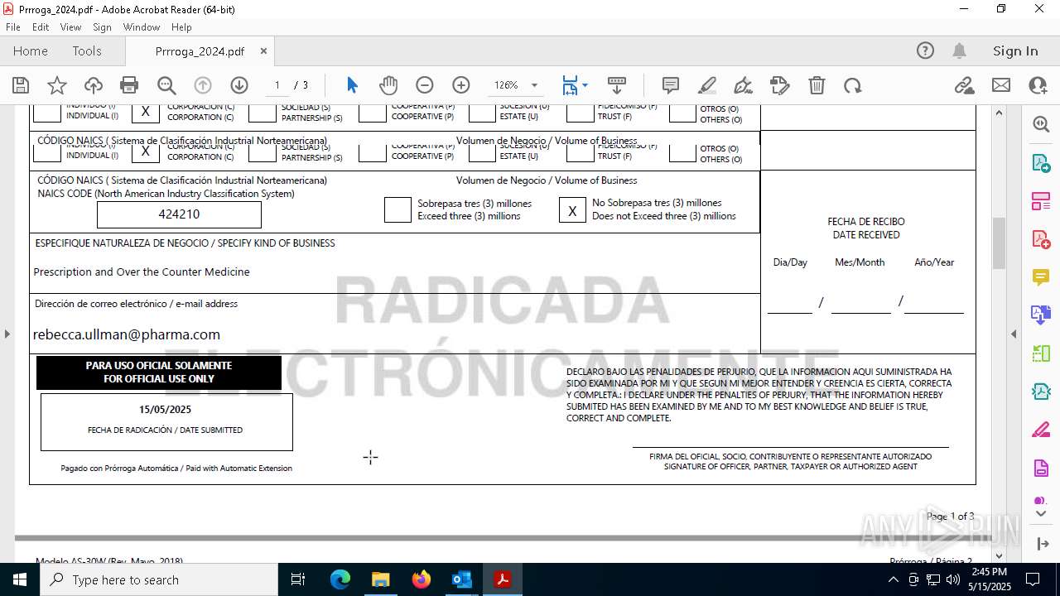Open the File menu
The width and height of the screenshot is (1060, 596).
click(x=13, y=27)
